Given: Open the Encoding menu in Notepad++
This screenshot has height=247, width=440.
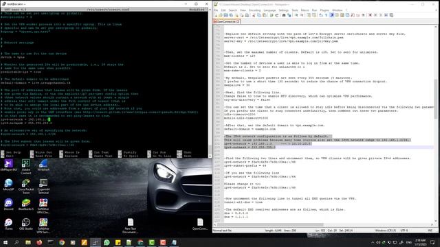Looking at the screenshot, I should pyautogui.click(x=255, y=10).
